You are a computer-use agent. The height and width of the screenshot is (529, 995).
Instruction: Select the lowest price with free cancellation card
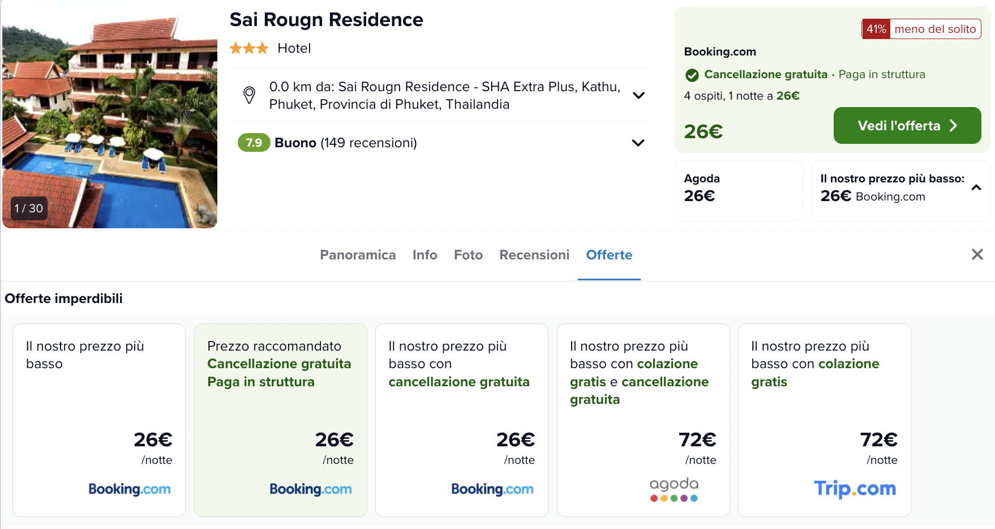pyautogui.click(x=461, y=420)
